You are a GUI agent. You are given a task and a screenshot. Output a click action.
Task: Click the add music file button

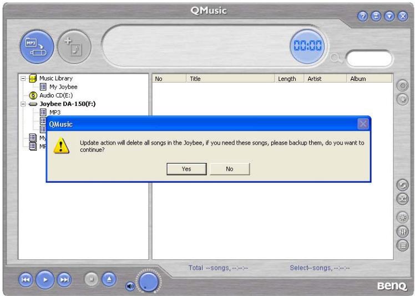[74, 47]
